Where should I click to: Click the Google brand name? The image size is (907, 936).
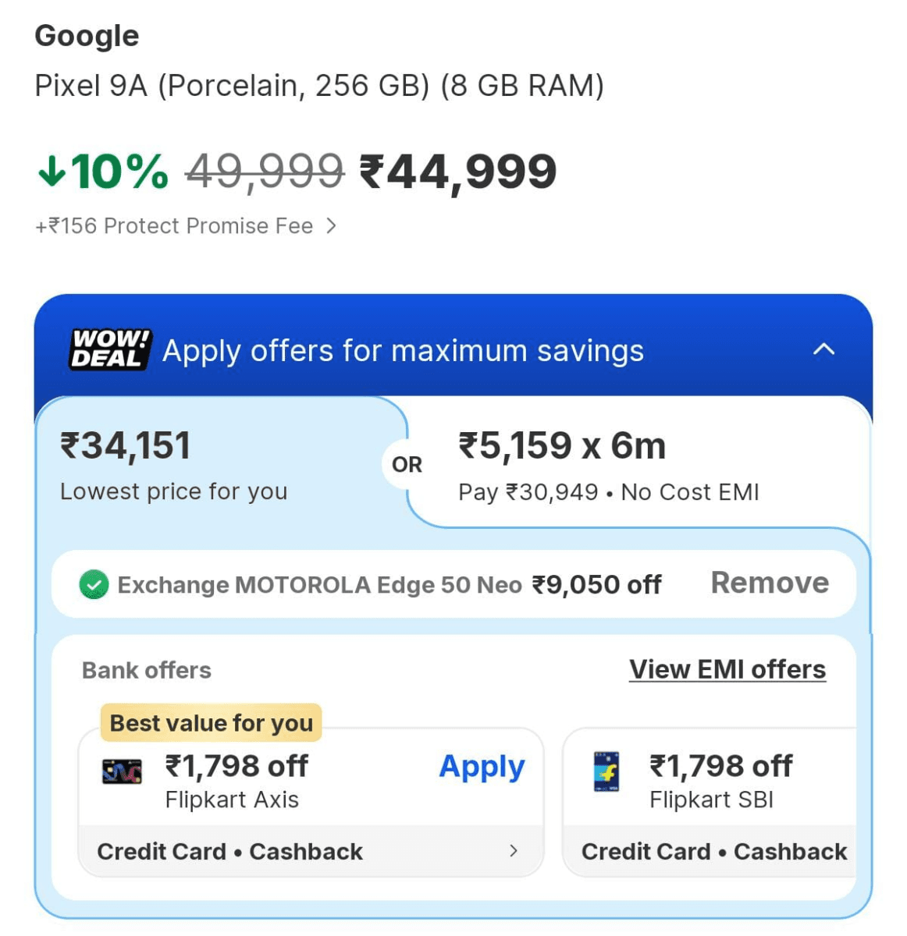click(87, 36)
